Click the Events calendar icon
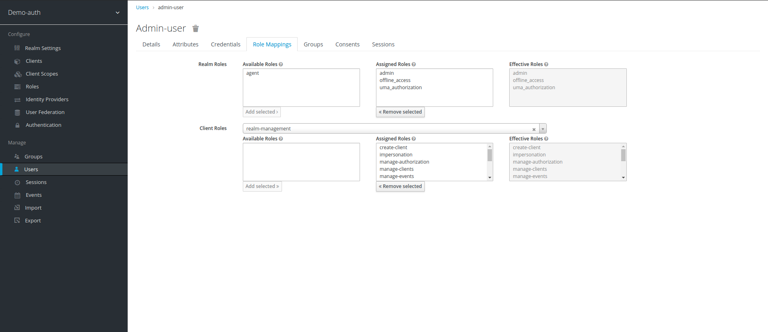The width and height of the screenshot is (768, 332). [x=17, y=195]
